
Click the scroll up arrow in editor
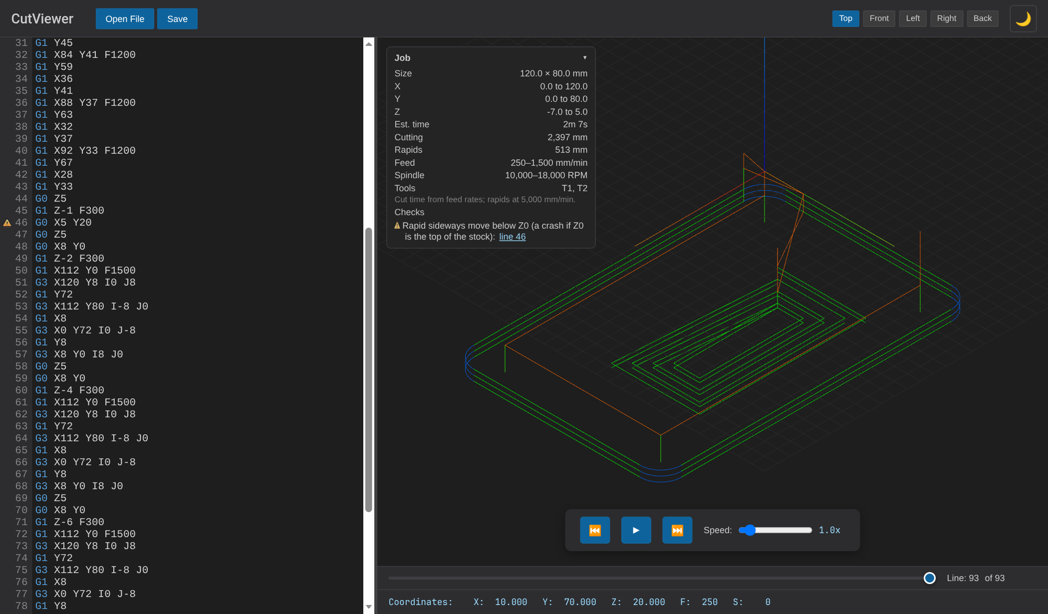[x=369, y=44]
